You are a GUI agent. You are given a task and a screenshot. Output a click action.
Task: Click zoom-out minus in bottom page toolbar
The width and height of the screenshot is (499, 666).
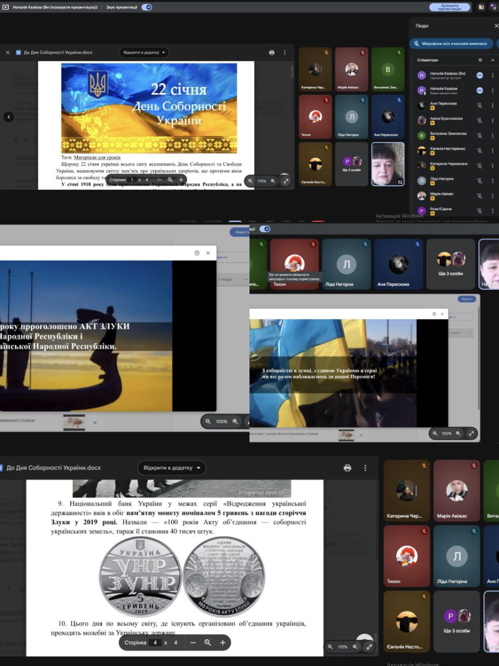tap(193, 643)
